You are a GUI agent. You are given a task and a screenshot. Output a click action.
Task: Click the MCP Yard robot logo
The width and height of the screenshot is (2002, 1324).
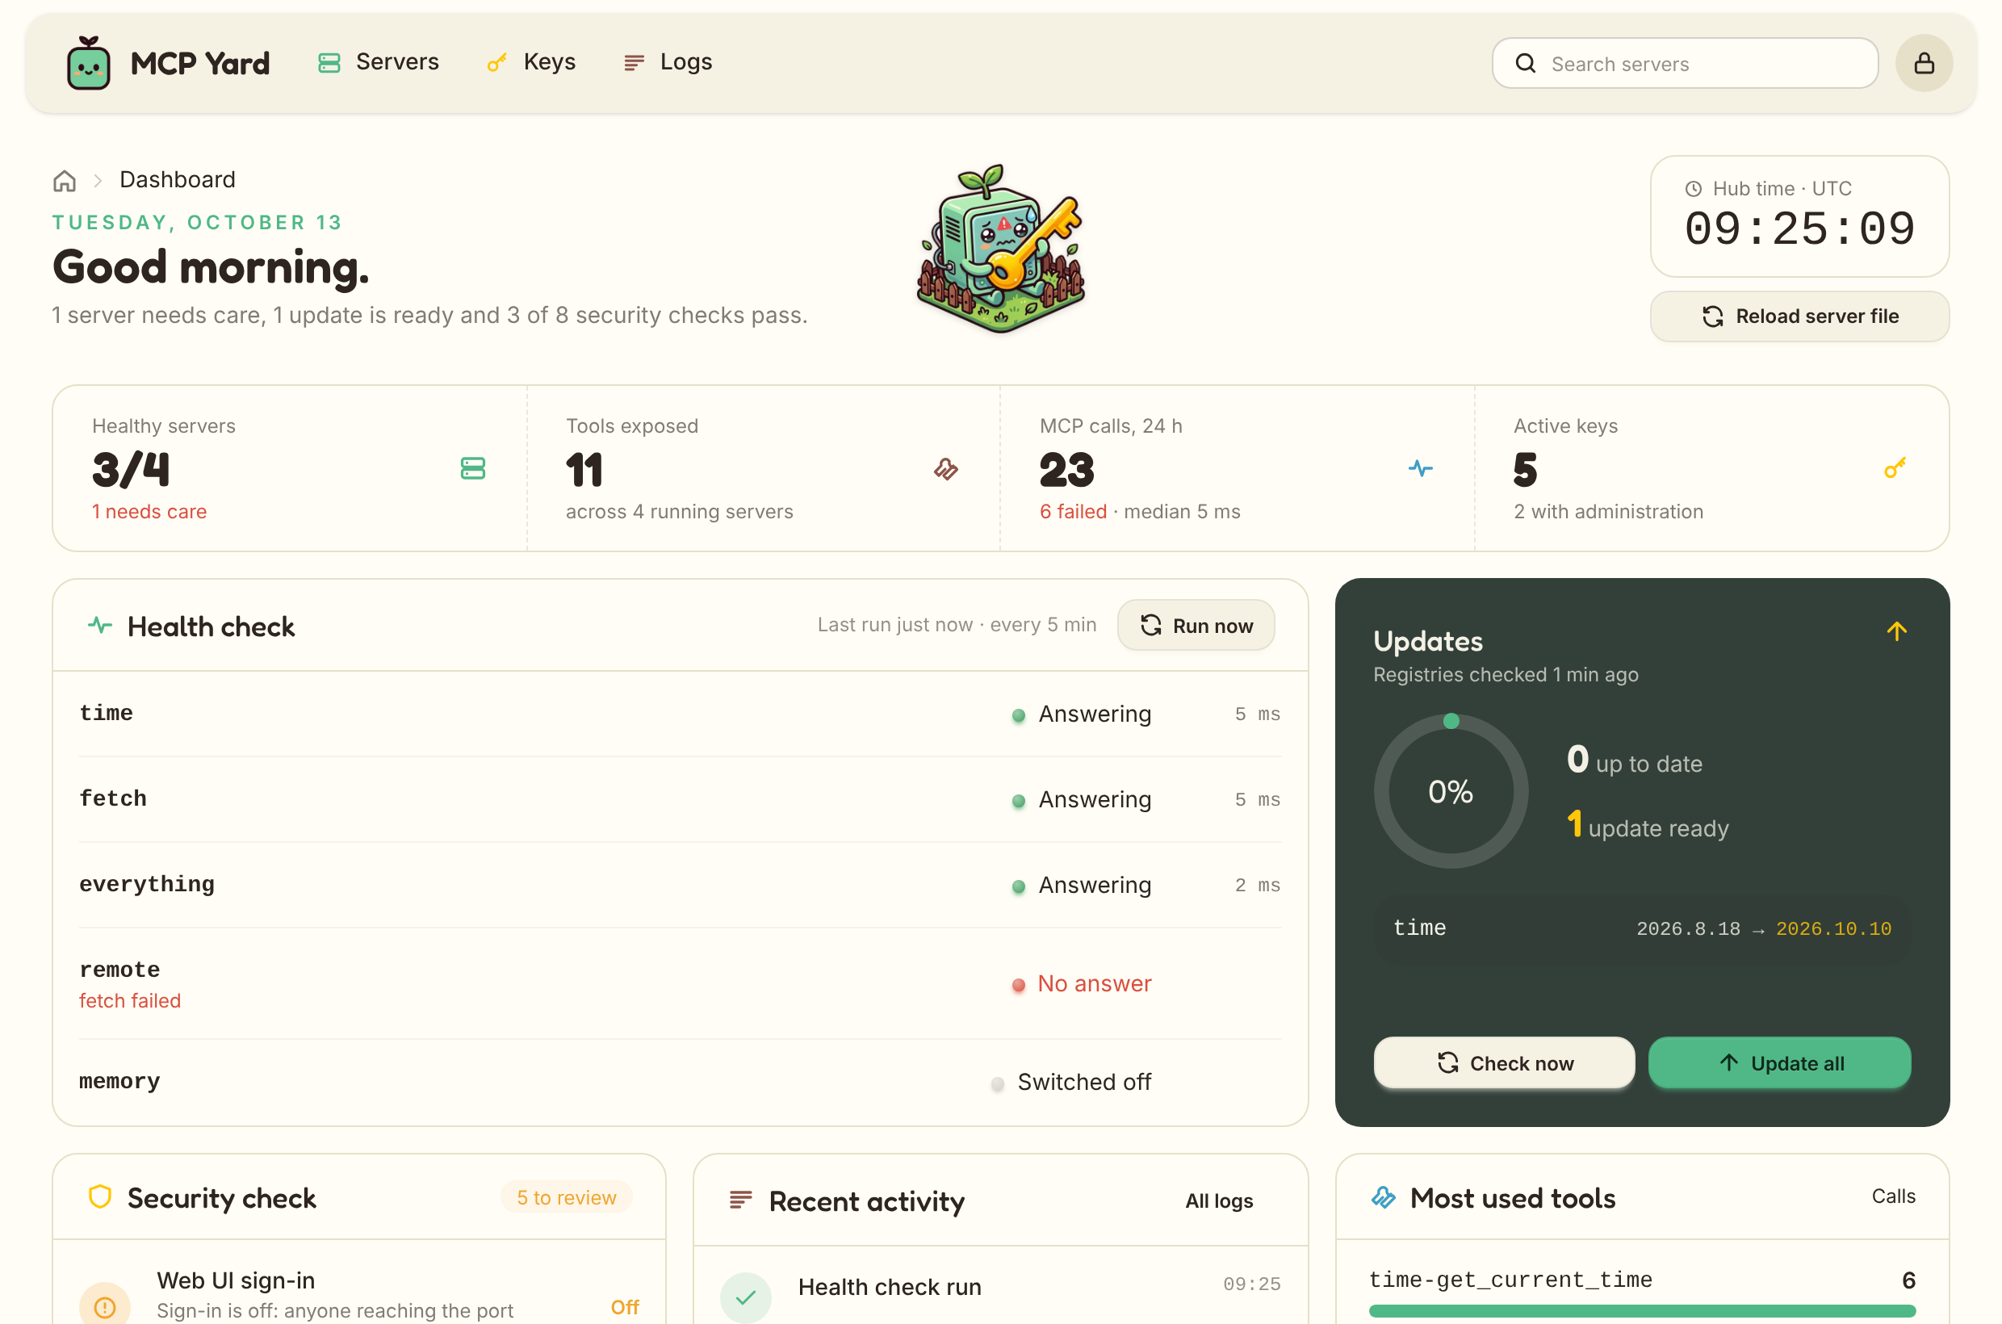pyautogui.click(x=88, y=62)
